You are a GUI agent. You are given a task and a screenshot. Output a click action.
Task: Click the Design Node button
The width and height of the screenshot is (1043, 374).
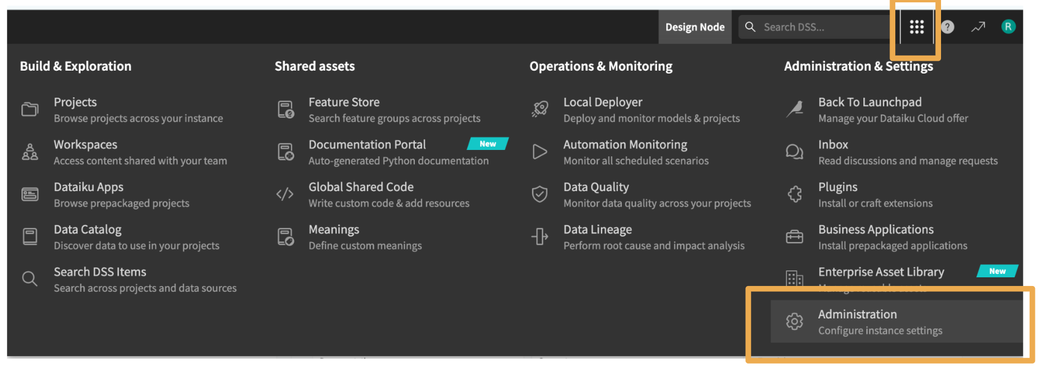tap(695, 27)
